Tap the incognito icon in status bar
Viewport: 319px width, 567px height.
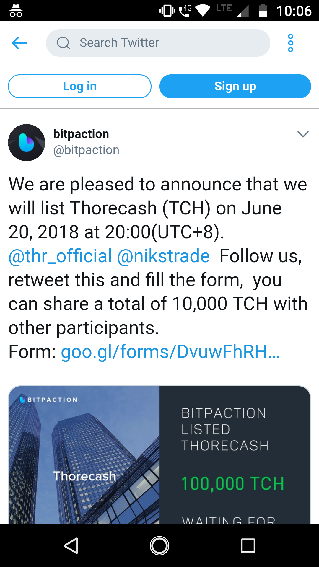point(16,11)
